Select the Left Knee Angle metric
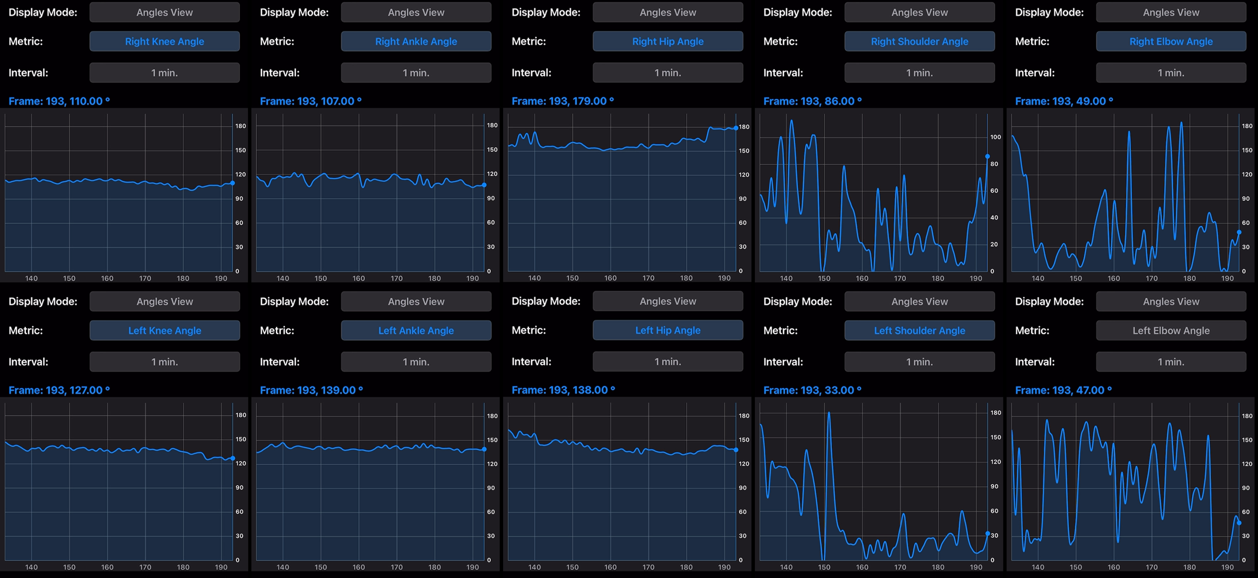Viewport: 1258px width, 578px height. 165,331
